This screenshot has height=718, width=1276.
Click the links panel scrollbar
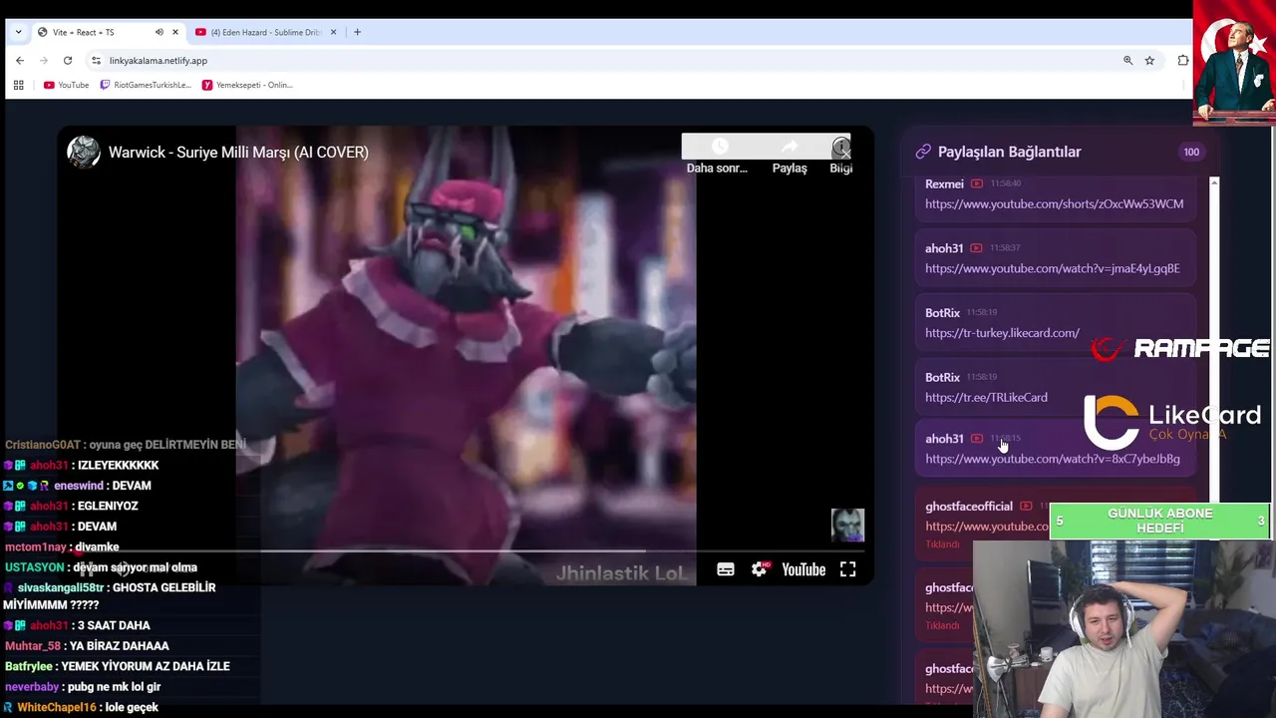[1214, 344]
